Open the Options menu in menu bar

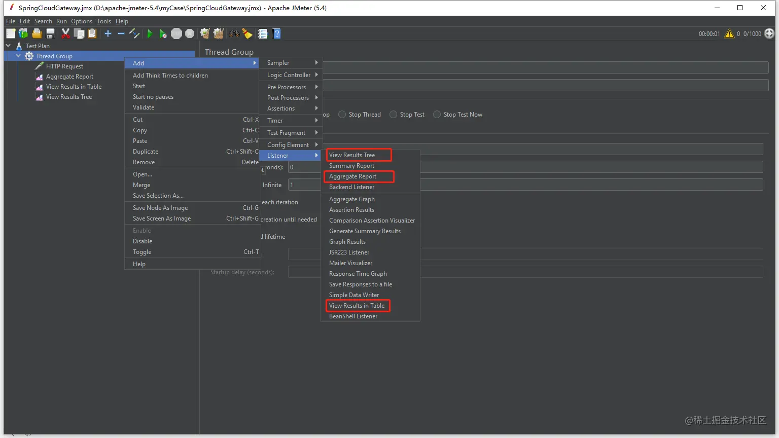[82, 21]
